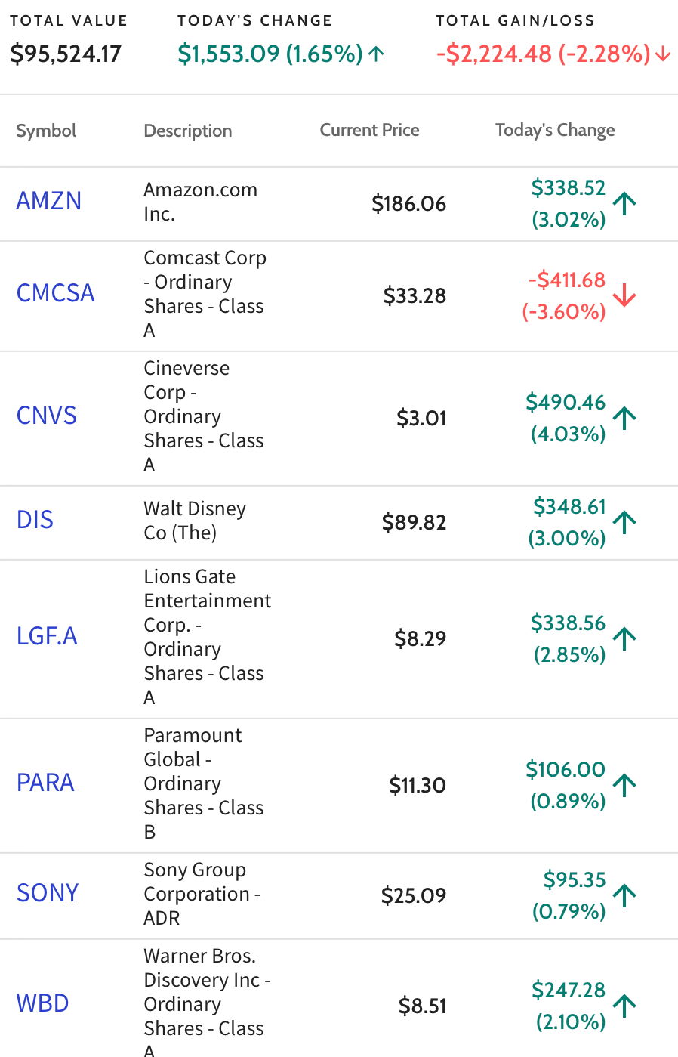The image size is (678, 1057).
Task: Click the down arrow beside Total Gain/Loss
Action: 663,54
